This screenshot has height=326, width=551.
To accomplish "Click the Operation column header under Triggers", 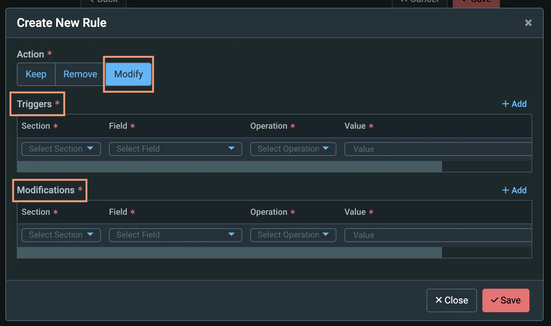I will 269,126.
